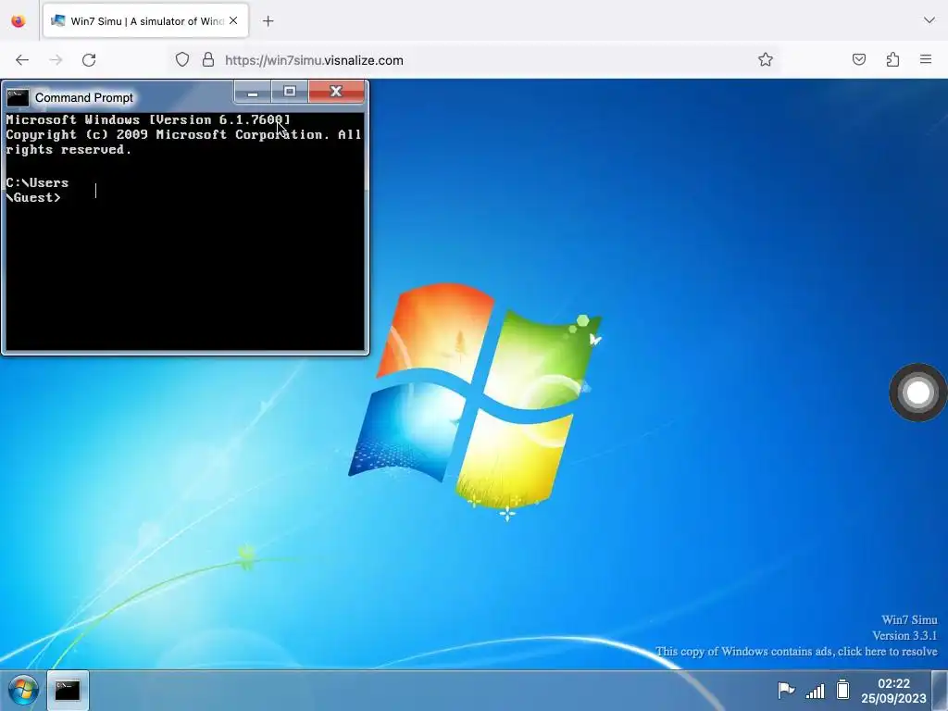Click Firefox View icon at tab bar start
The image size is (948, 711).
[x=19, y=21]
